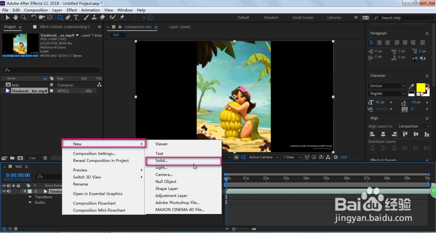This screenshot has height=233, width=436.
Task: Enable right-to-left text direction
Action: click(x=422, y=58)
